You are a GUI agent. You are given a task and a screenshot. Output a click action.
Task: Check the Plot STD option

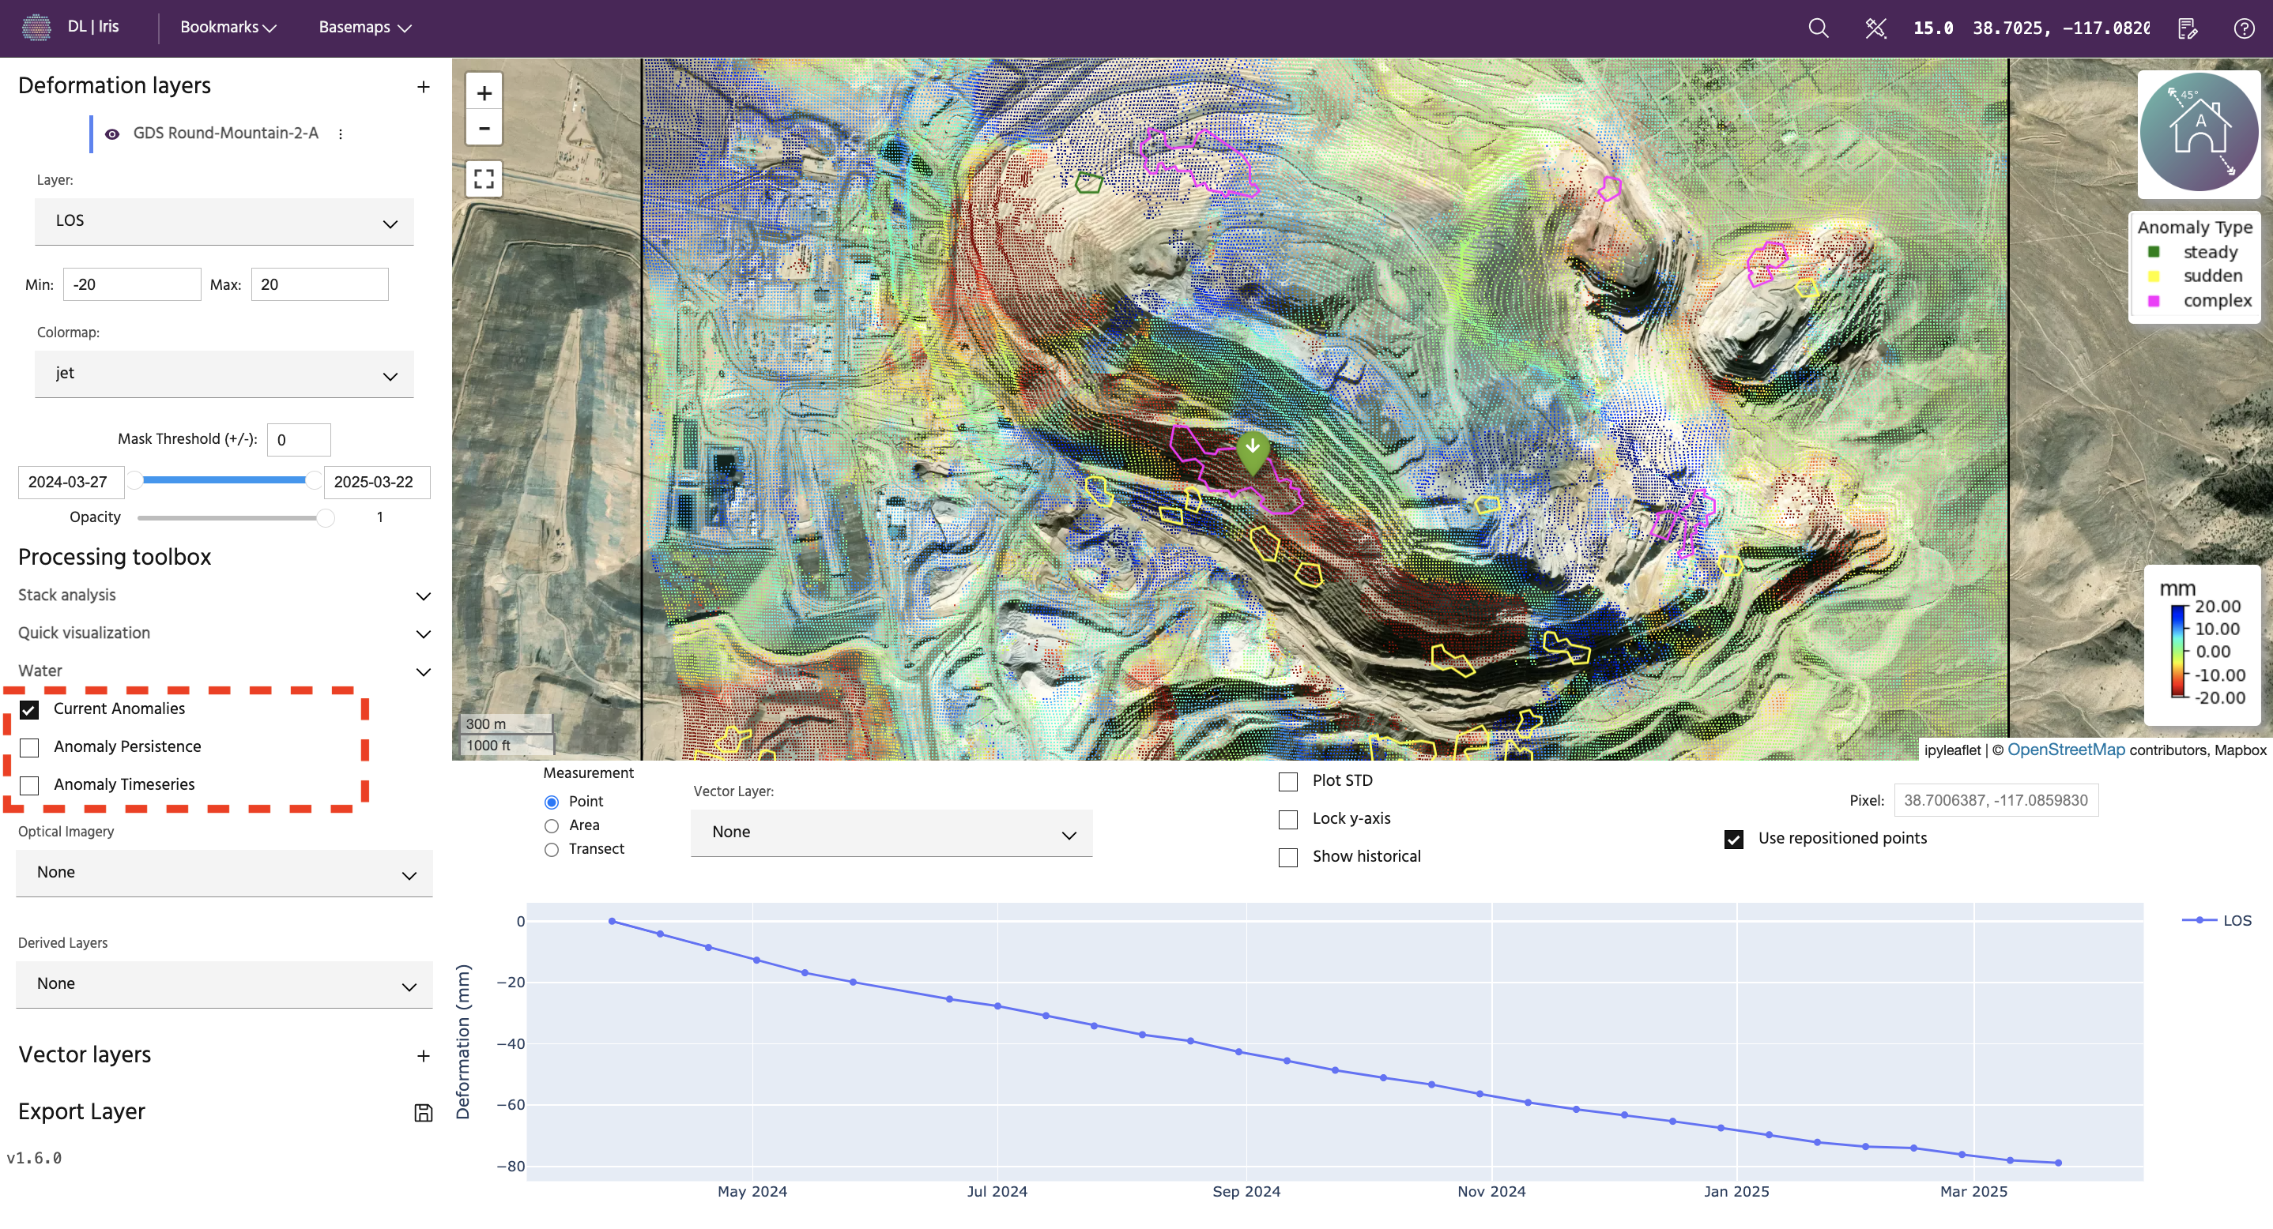pos(1288,781)
